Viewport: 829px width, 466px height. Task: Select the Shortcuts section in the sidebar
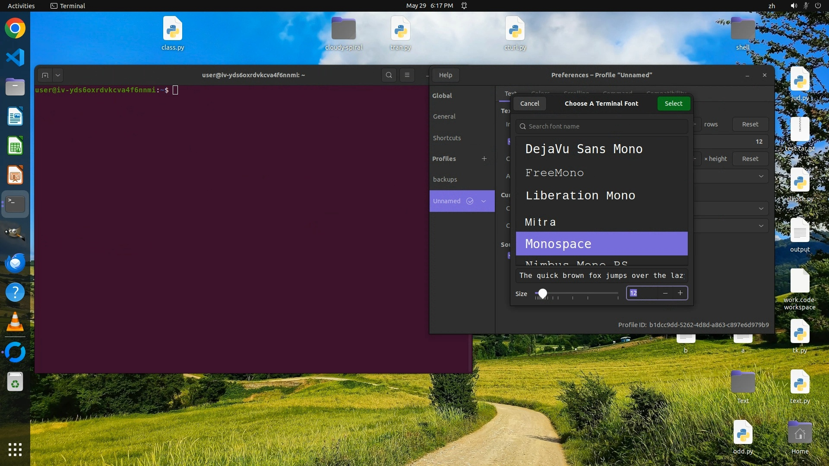447,138
